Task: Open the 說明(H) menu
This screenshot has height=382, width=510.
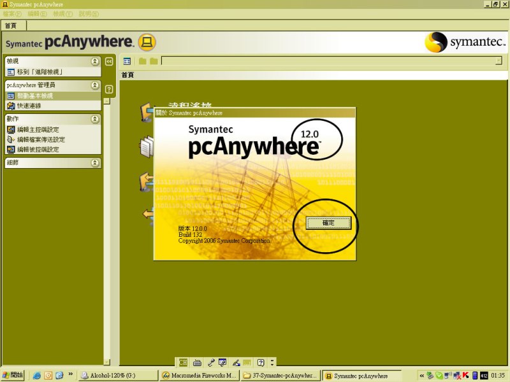Action: [89, 14]
